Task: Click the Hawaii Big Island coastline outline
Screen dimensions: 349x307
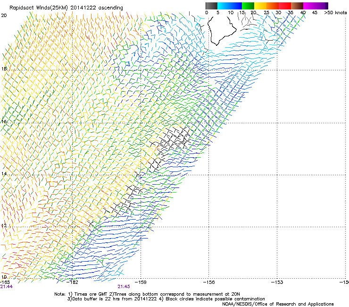Action: (222, 30)
